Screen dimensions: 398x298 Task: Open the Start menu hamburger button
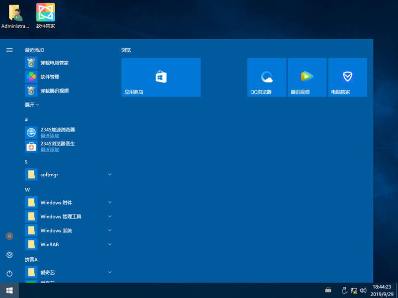(x=9, y=50)
